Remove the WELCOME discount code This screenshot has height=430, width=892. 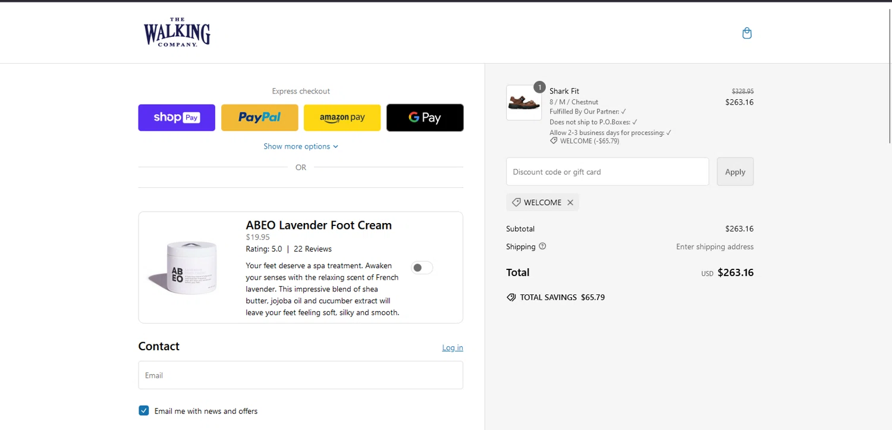tap(570, 203)
